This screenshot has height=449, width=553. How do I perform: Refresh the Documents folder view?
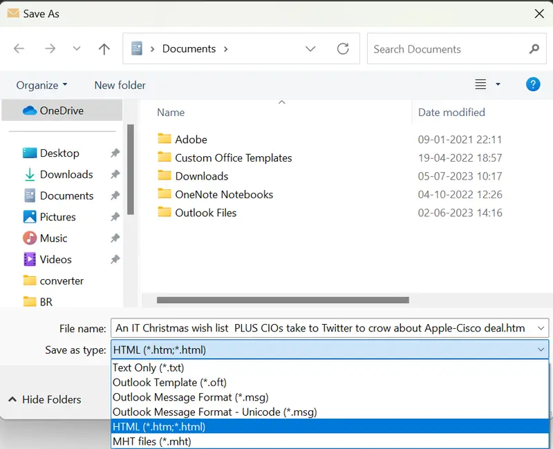(x=344, y=48)
